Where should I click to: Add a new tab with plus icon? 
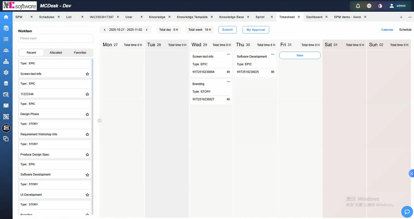(x=401, y=17)
